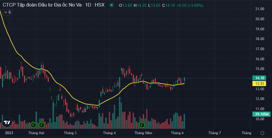Click the 2023 time axis label
The width and height of the screenshot is (272, 138).
coord(9,133)
